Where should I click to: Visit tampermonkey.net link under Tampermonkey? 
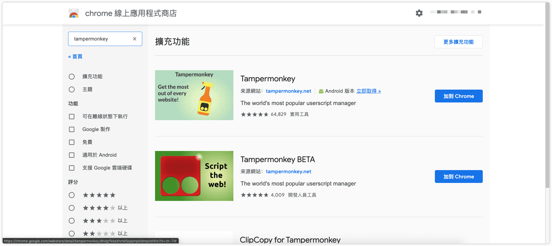288,91
